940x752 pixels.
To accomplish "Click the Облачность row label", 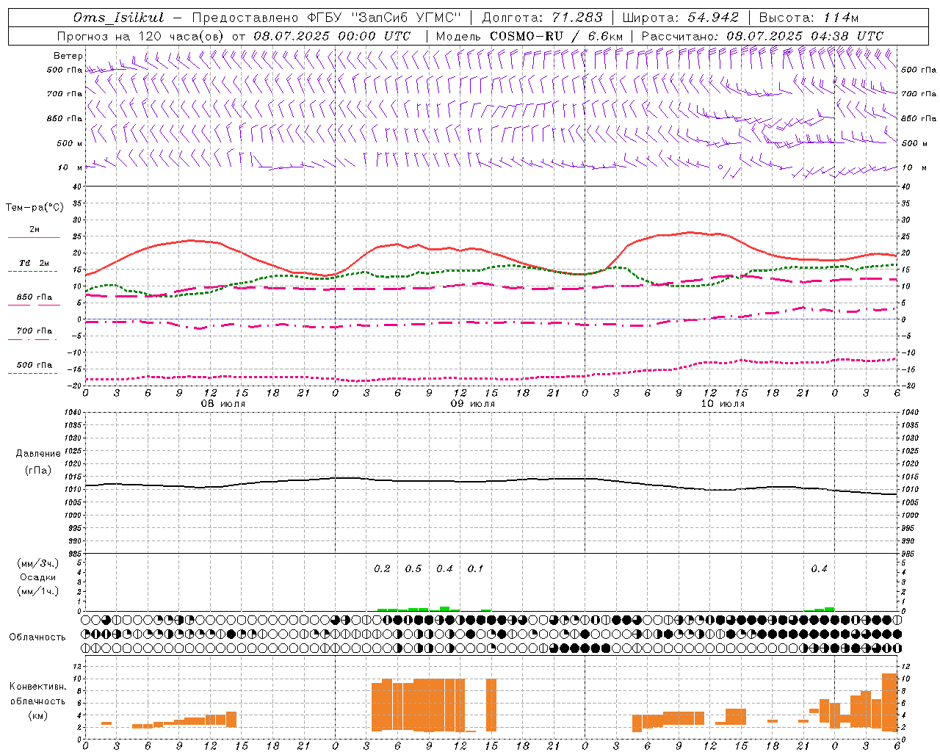I will [x=37, y=637].
